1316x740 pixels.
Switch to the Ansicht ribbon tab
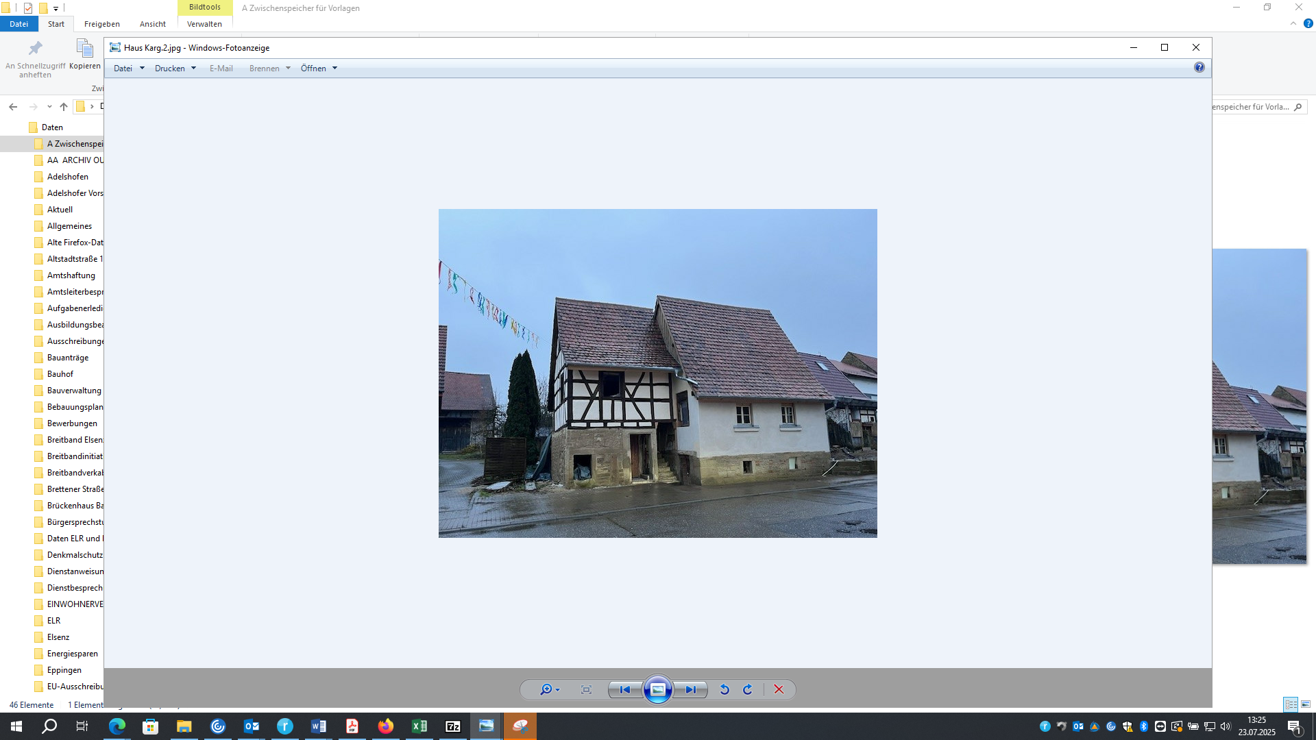pyautogui.click(x=152, y=24)
